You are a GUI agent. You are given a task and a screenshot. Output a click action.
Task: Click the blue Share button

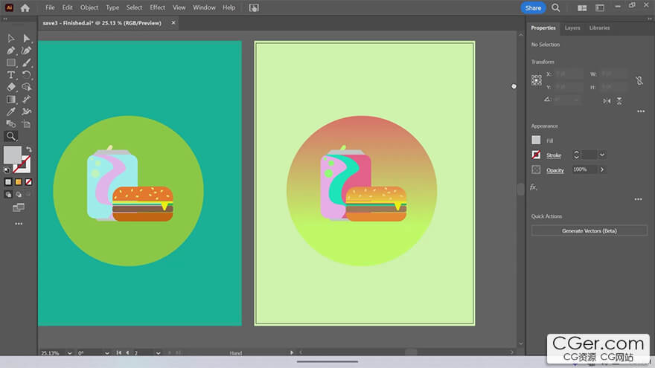click(x=533, y=7)
